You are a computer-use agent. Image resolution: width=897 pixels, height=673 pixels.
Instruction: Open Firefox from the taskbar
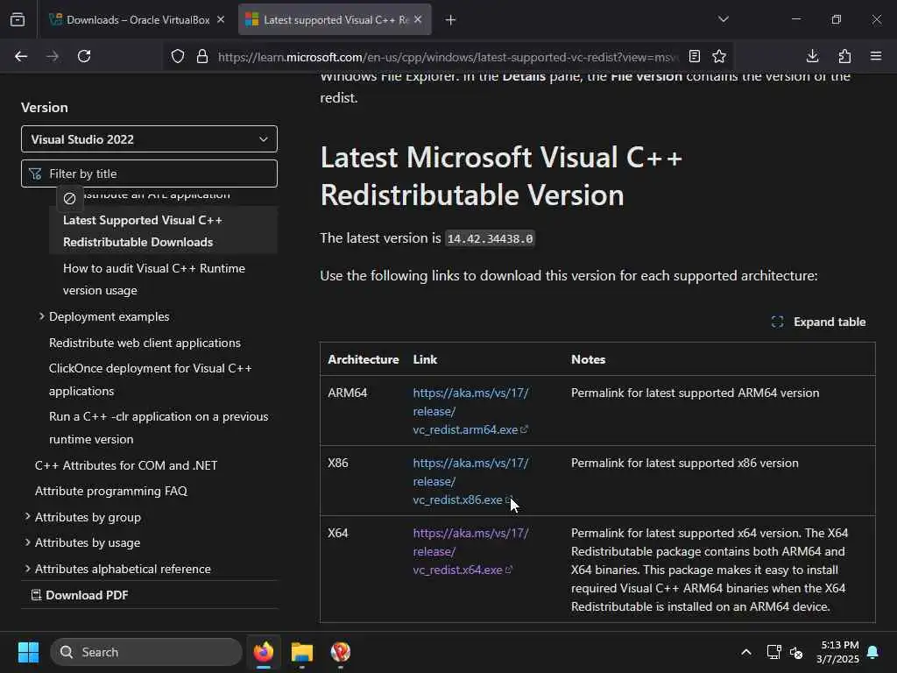(264, 652)
